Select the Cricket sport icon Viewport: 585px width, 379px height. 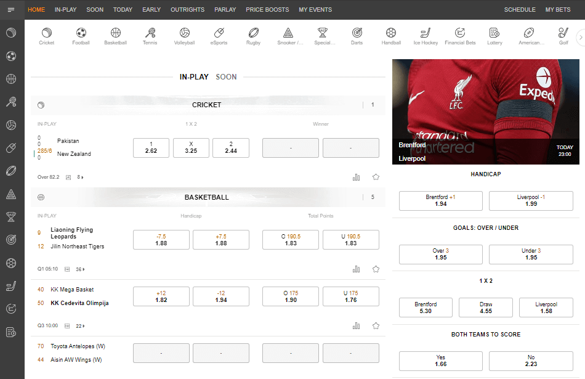[x=46, y=33]
